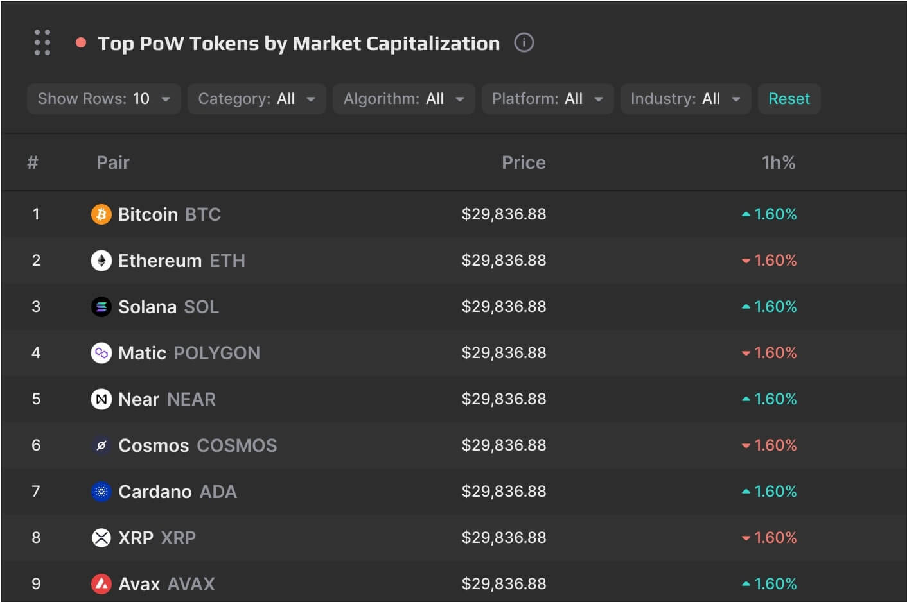This screenshot has height=602, width=907.
Task: Click the Ethereum logo icon
Action: coord(101,261)
